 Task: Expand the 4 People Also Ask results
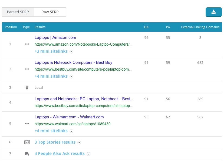pyautogui.click(x=60, y=153)
